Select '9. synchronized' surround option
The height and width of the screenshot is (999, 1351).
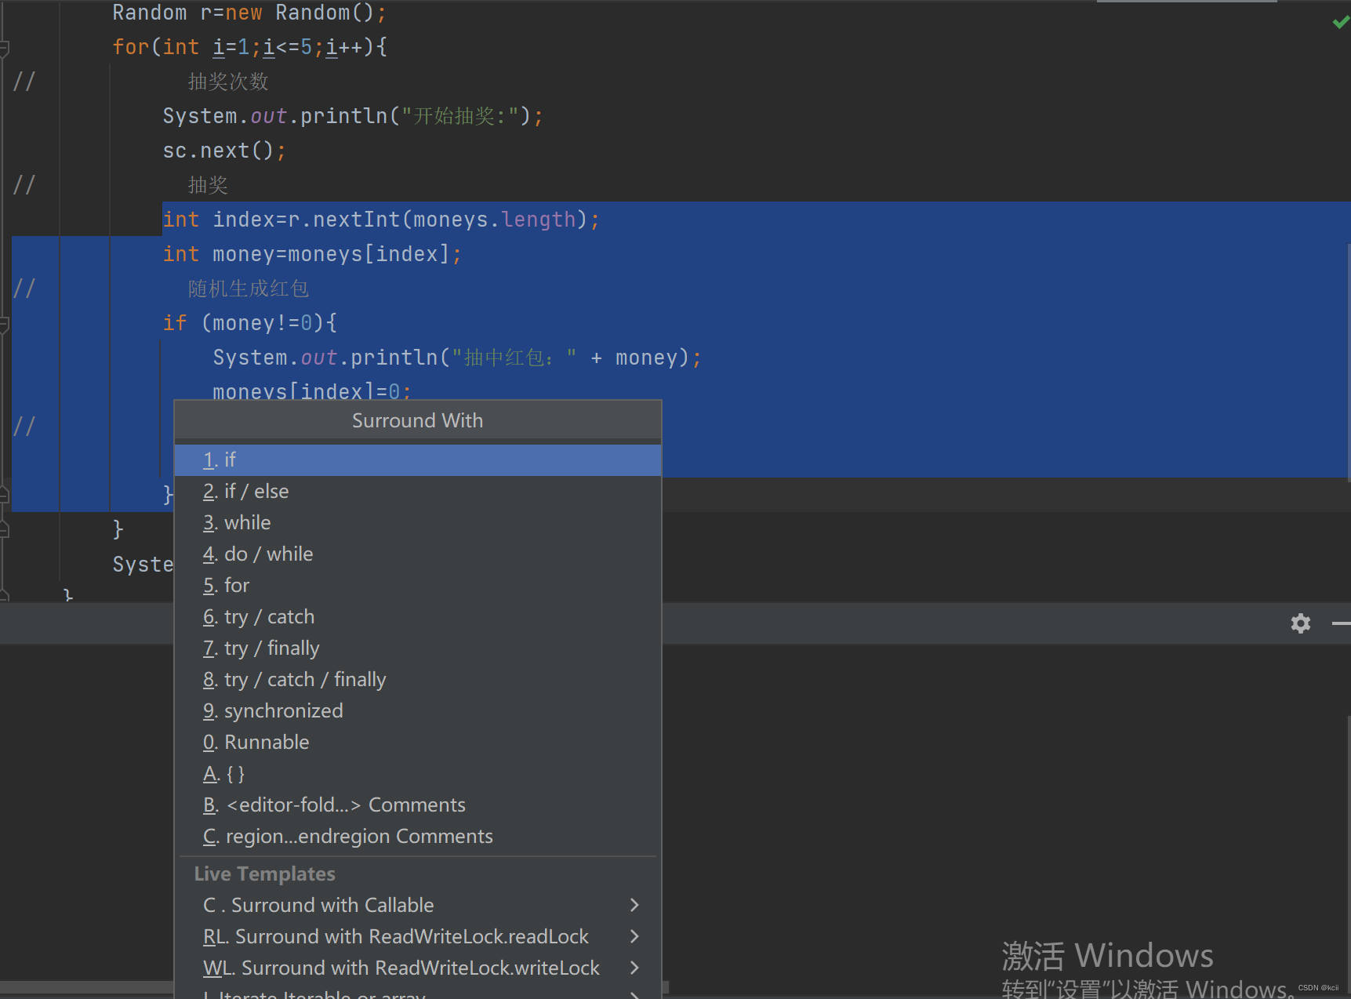coord(417,710)
